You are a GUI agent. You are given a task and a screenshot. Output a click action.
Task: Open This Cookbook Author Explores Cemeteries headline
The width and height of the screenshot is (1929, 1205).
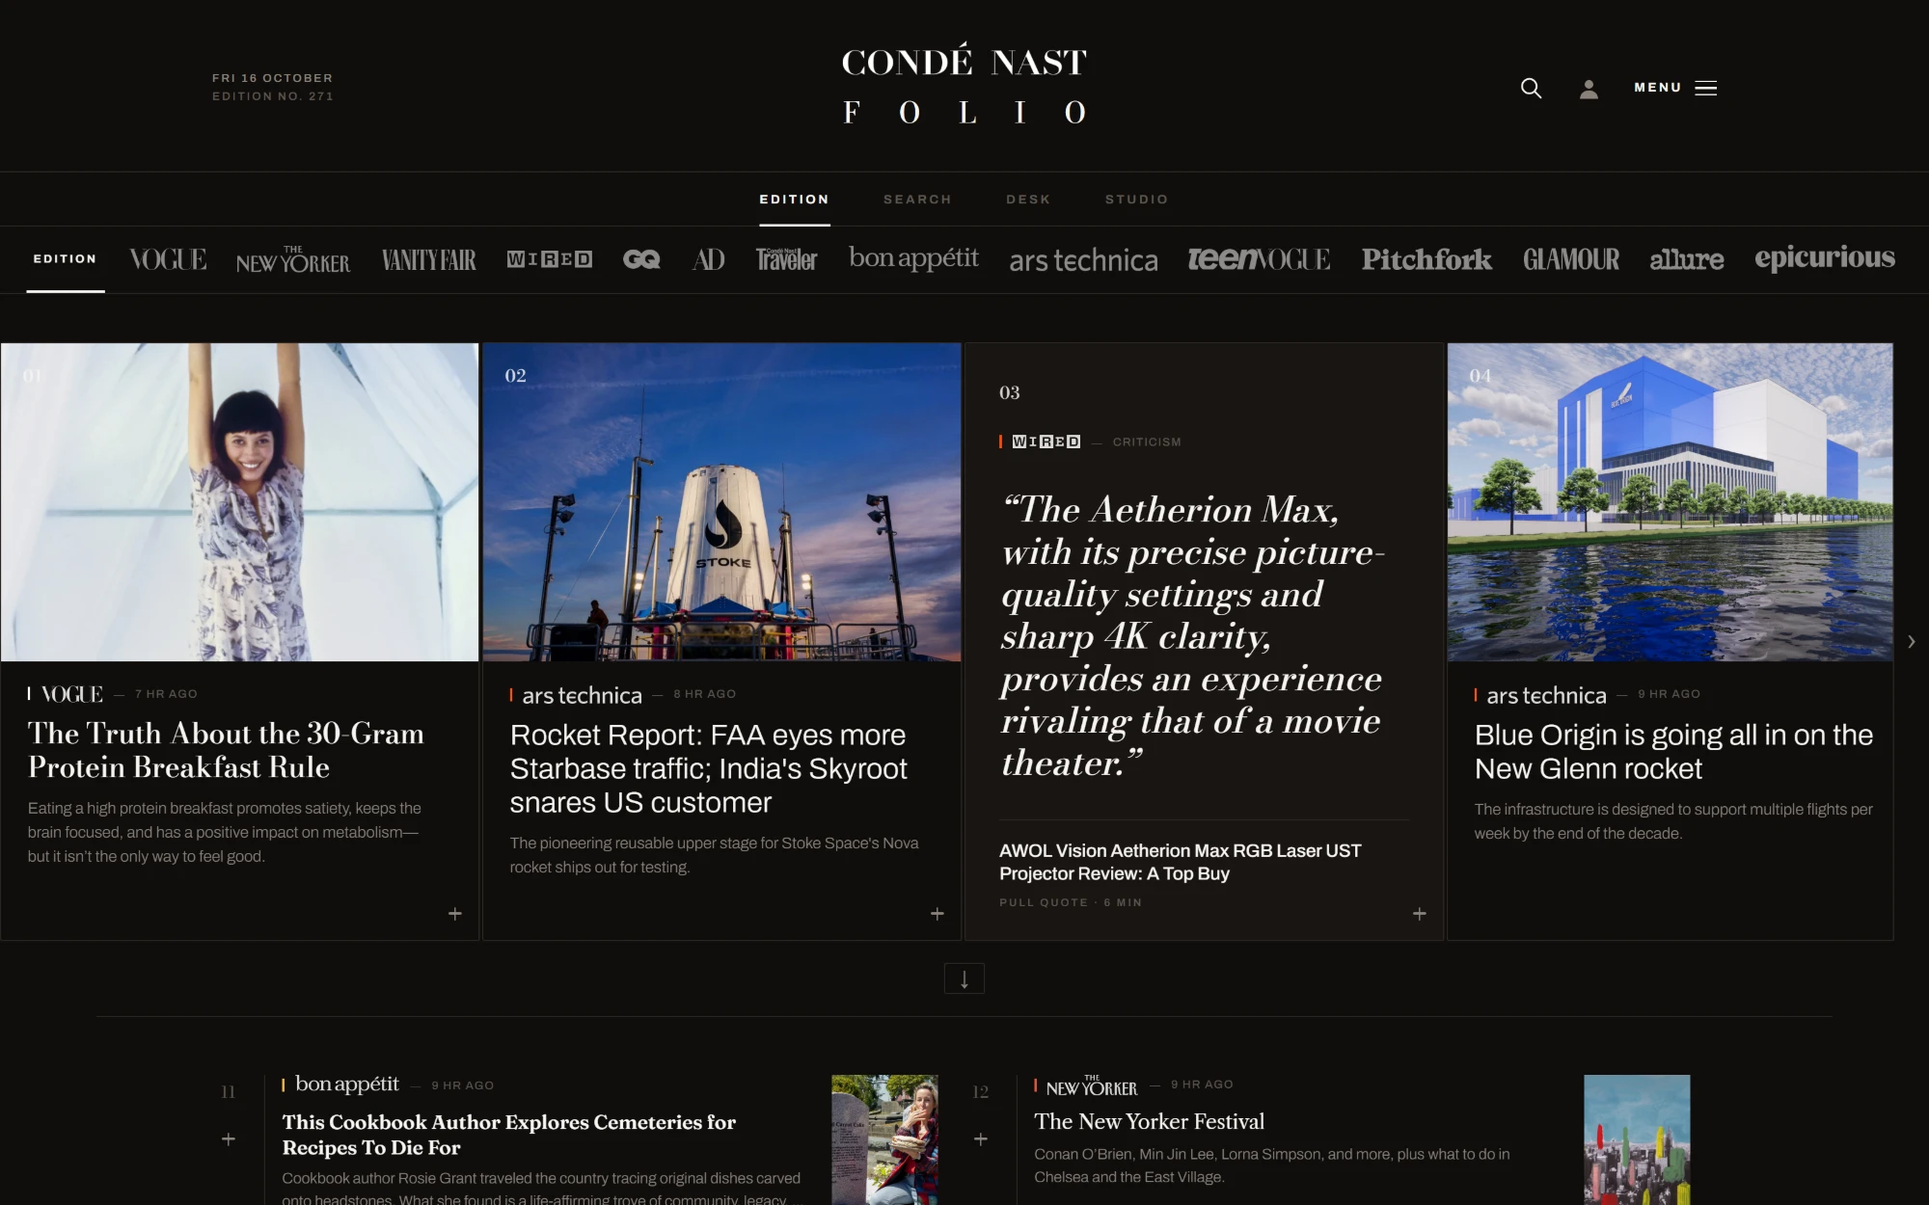tap(508, 1135)
